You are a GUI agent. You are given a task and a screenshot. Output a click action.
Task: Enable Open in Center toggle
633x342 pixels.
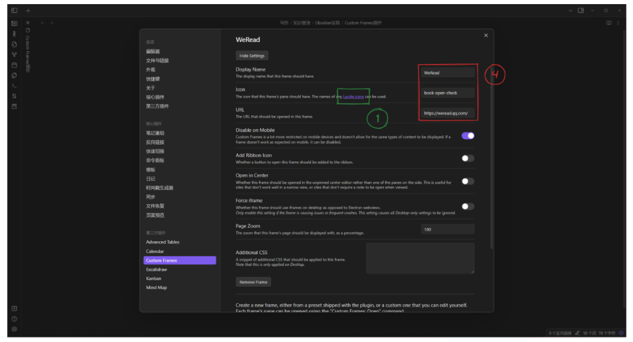click(468, 181)
